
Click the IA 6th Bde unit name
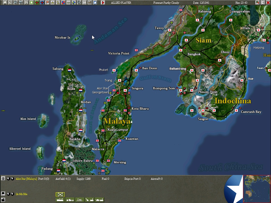[x=21, y=194]
